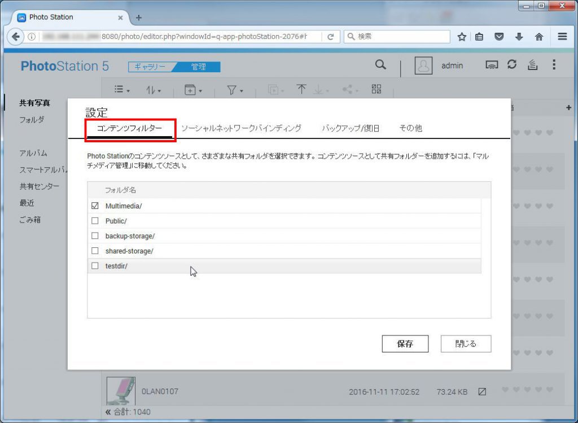The image size is (578, 423).
Task: Open the sort order dropdown
Action: [154, 90]
